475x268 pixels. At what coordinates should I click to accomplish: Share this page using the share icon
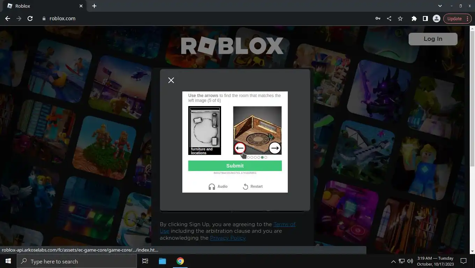(x=389, y=18)
